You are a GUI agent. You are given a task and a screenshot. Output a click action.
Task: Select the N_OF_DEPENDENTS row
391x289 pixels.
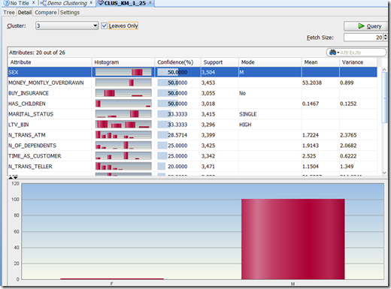(x=192, y=146)
